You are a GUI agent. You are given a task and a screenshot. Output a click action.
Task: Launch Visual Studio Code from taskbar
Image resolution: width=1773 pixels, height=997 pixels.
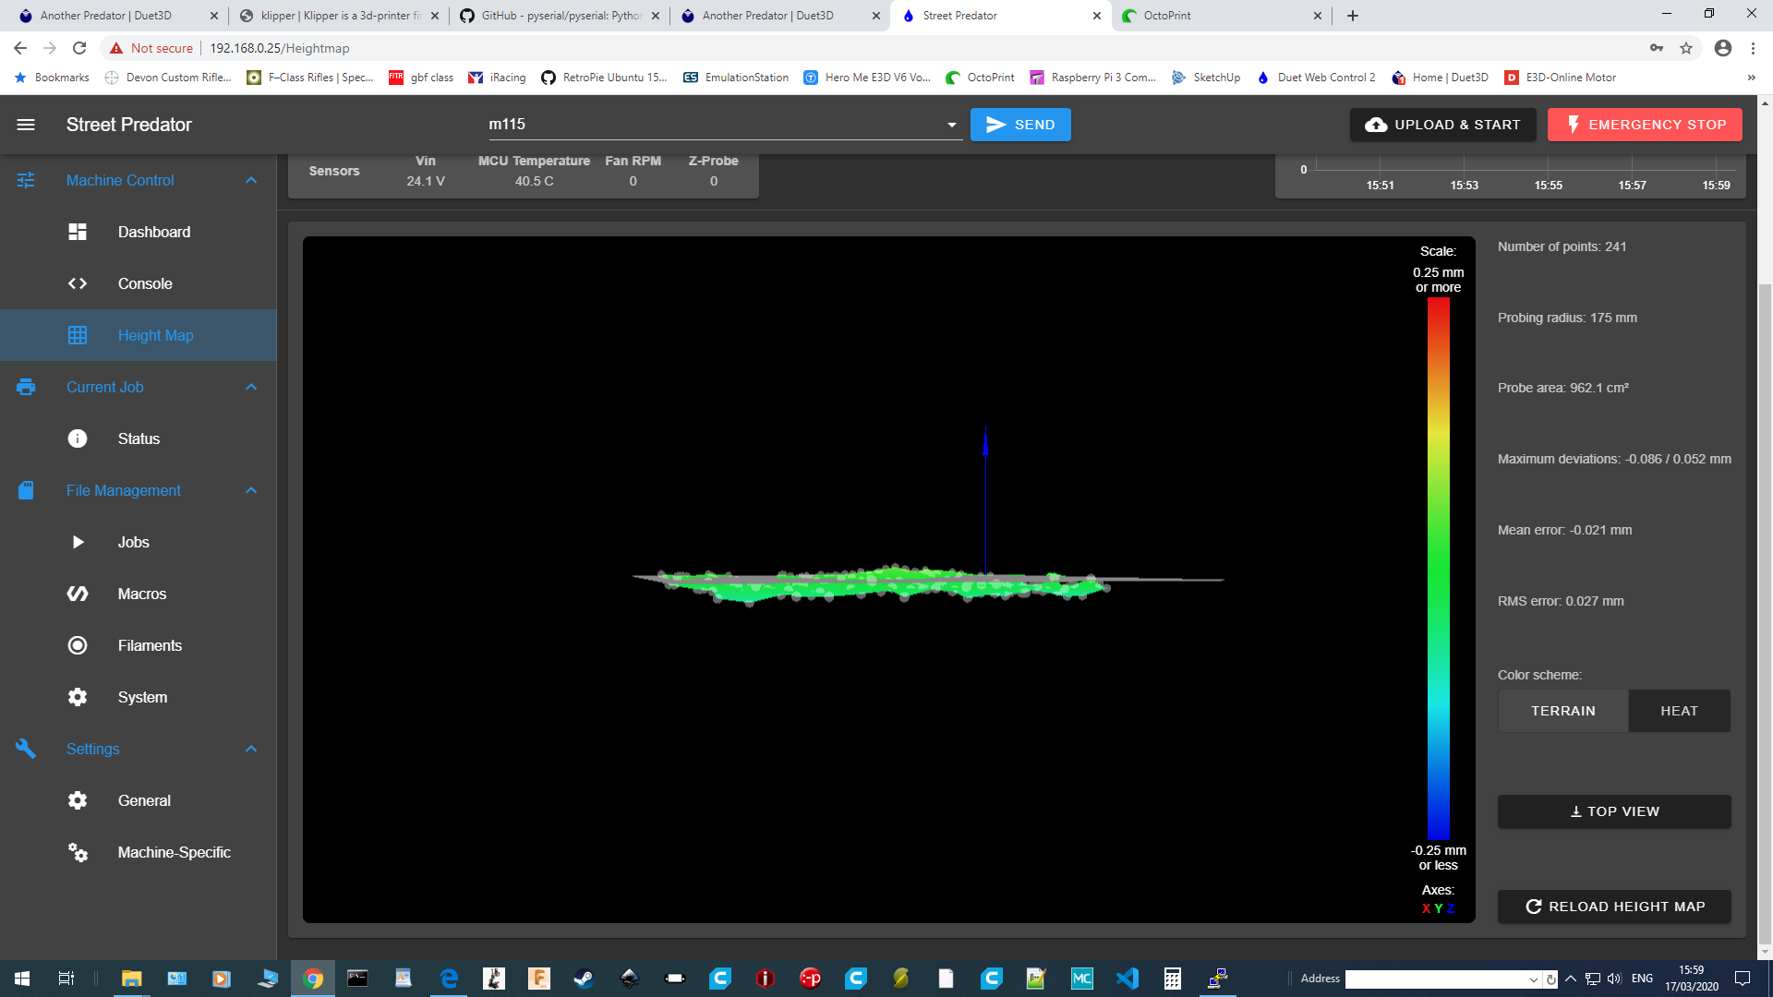tap(1128, 979)
